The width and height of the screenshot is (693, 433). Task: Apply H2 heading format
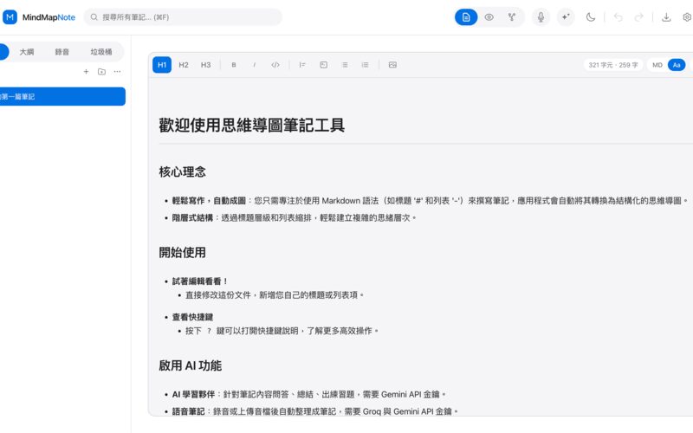(x=184, y=65)
